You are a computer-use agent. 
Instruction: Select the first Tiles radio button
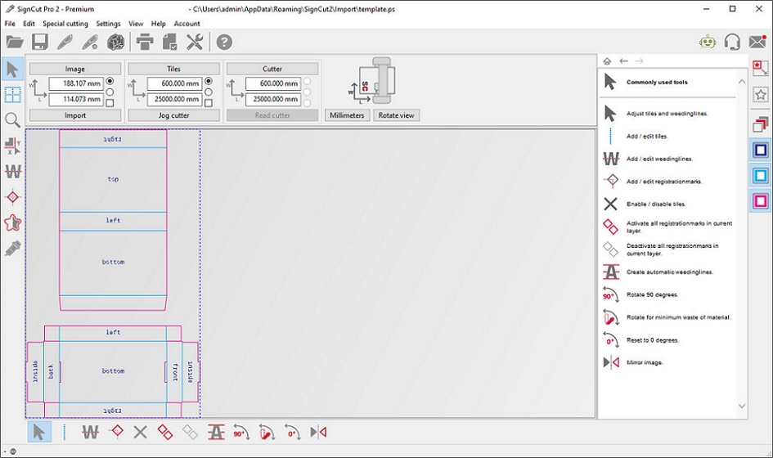tap(209, 81)
